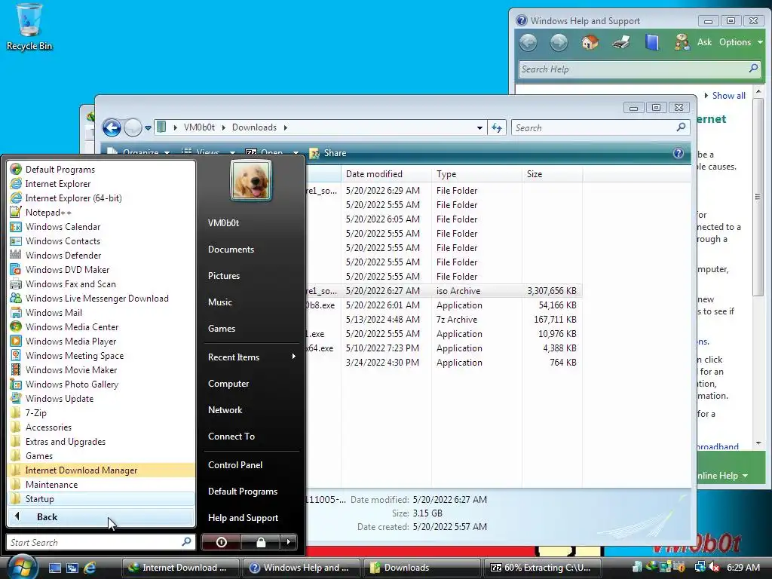The width and height of the screenshot is (772, 579).
Task: Click the Start menu power button
Action: click(x=222, y=542)
